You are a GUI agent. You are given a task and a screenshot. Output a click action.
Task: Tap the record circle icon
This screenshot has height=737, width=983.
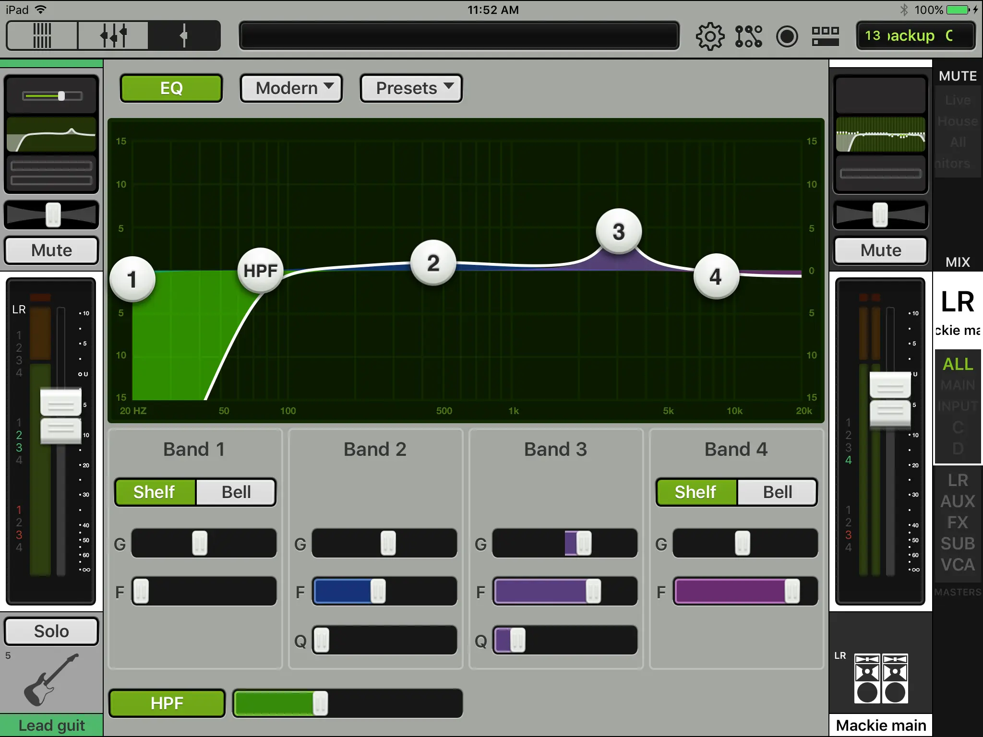point(787,36)
